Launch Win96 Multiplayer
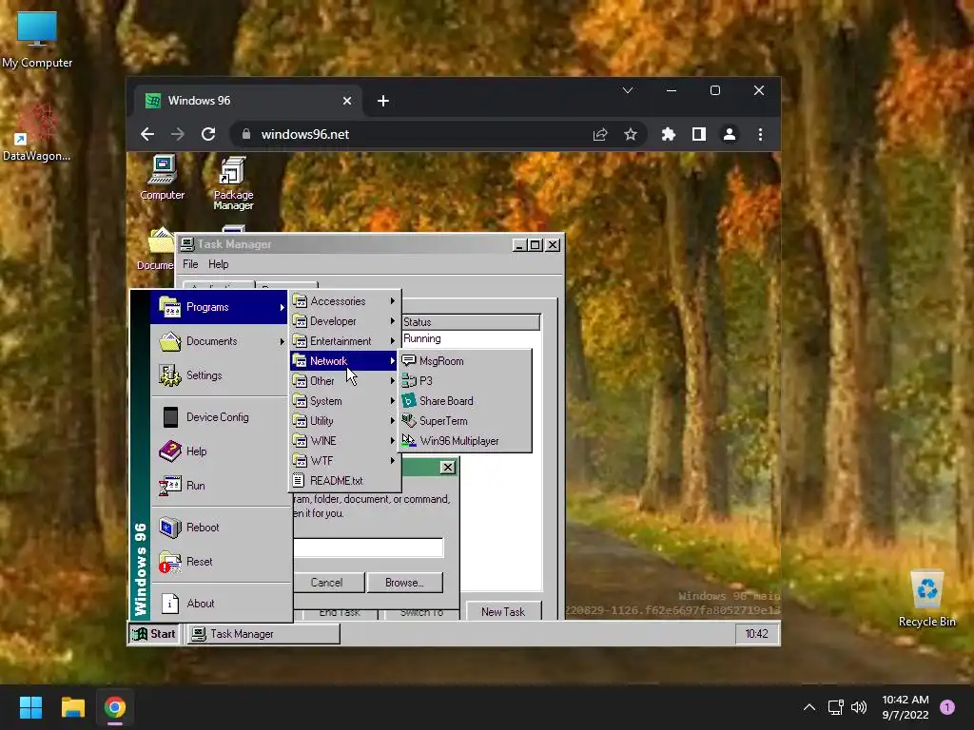 (464, 440)
